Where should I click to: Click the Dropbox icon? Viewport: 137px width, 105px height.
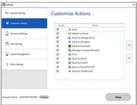click(x=70, y=42)
